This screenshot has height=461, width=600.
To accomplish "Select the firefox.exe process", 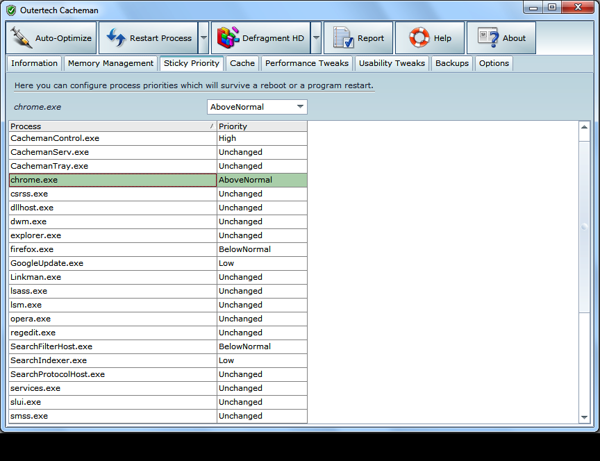I will pyautogui.click(x=112, y=249).
